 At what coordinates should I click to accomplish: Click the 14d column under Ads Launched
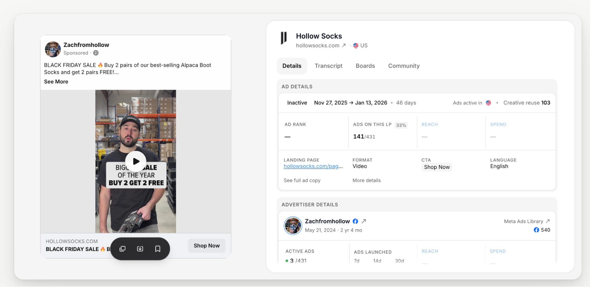point(377,261)
